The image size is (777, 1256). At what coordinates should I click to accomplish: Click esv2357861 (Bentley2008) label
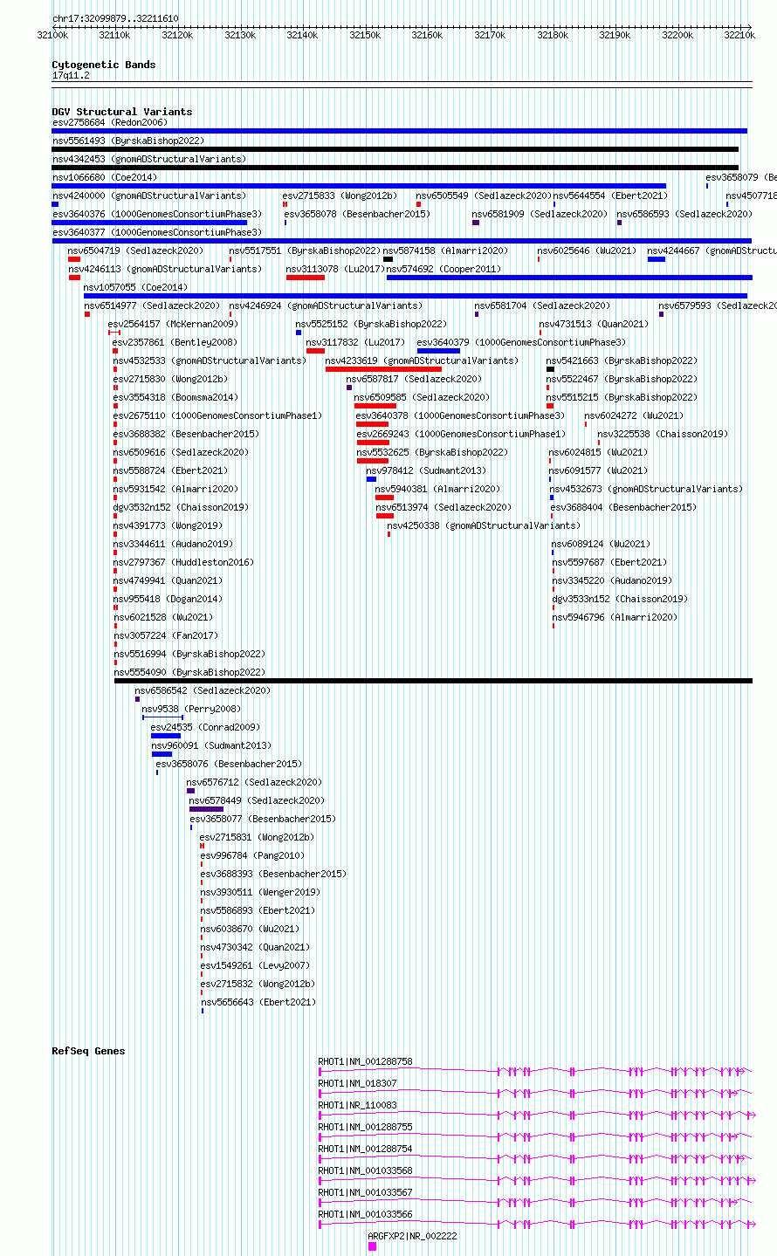tap(175, 342)
